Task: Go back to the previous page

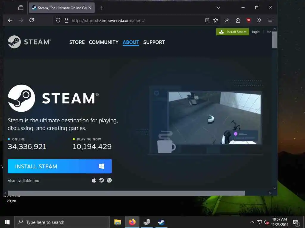Action: 10,20
